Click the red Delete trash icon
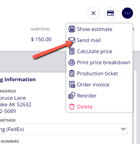Viewport: 140px width, 144px height. [72, 107]
